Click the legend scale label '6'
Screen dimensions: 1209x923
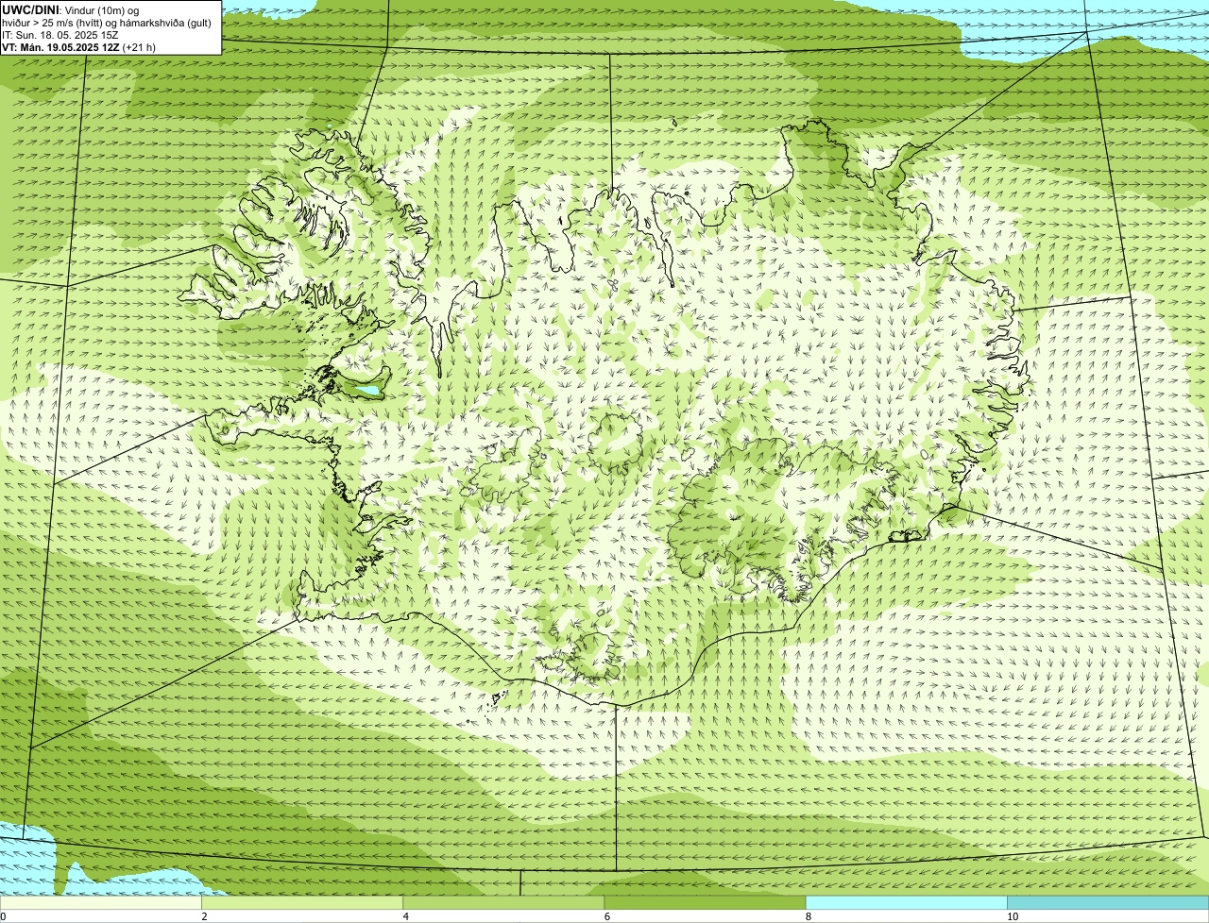point(607,916)
